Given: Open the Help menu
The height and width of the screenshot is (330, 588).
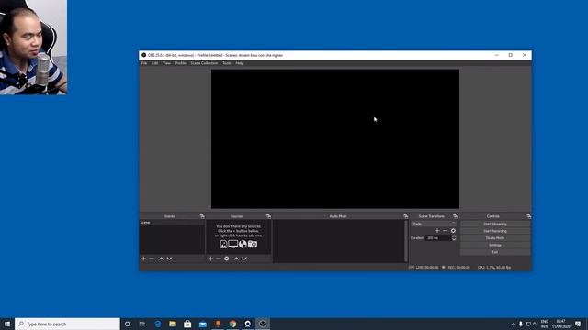Looking at the screenshot, I should click(240, 63).
